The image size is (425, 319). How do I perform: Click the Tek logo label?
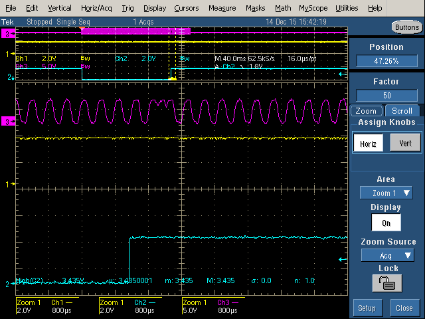pos(7,22)
